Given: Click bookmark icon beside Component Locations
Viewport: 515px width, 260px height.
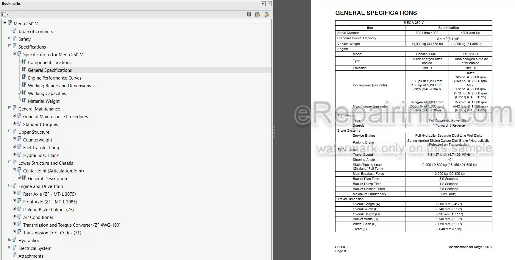Looking at the screenshot, I should coord(24,62).
